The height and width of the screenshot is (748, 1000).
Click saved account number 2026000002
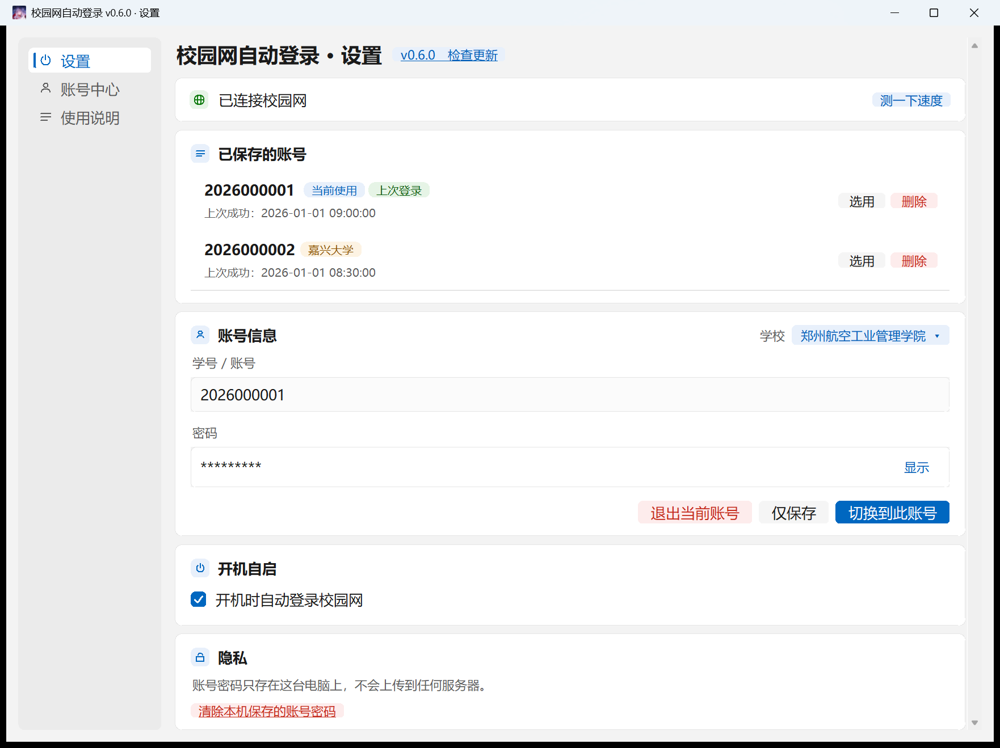[250, 250]
